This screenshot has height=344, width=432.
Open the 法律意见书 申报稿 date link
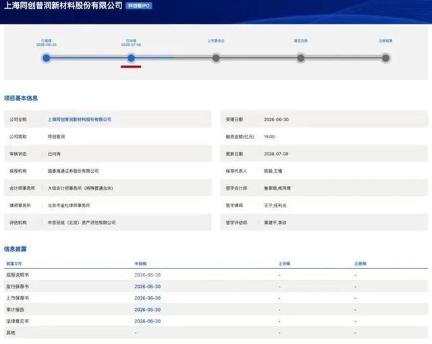pos(147,321)
